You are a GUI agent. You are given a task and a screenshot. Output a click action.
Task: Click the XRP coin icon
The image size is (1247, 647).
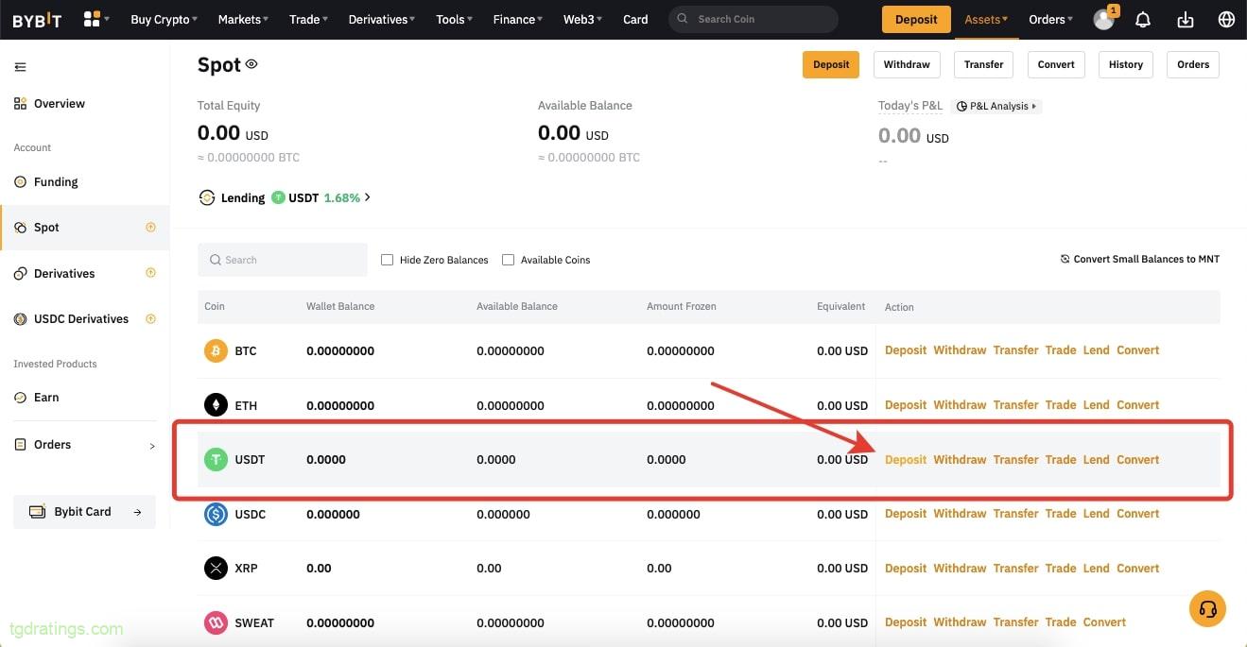pyautogui.click(x=216, y=569)
